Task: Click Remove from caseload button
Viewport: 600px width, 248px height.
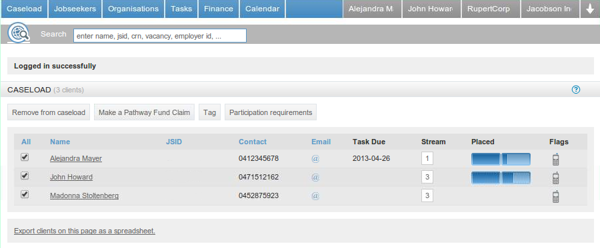Action: 49,112
